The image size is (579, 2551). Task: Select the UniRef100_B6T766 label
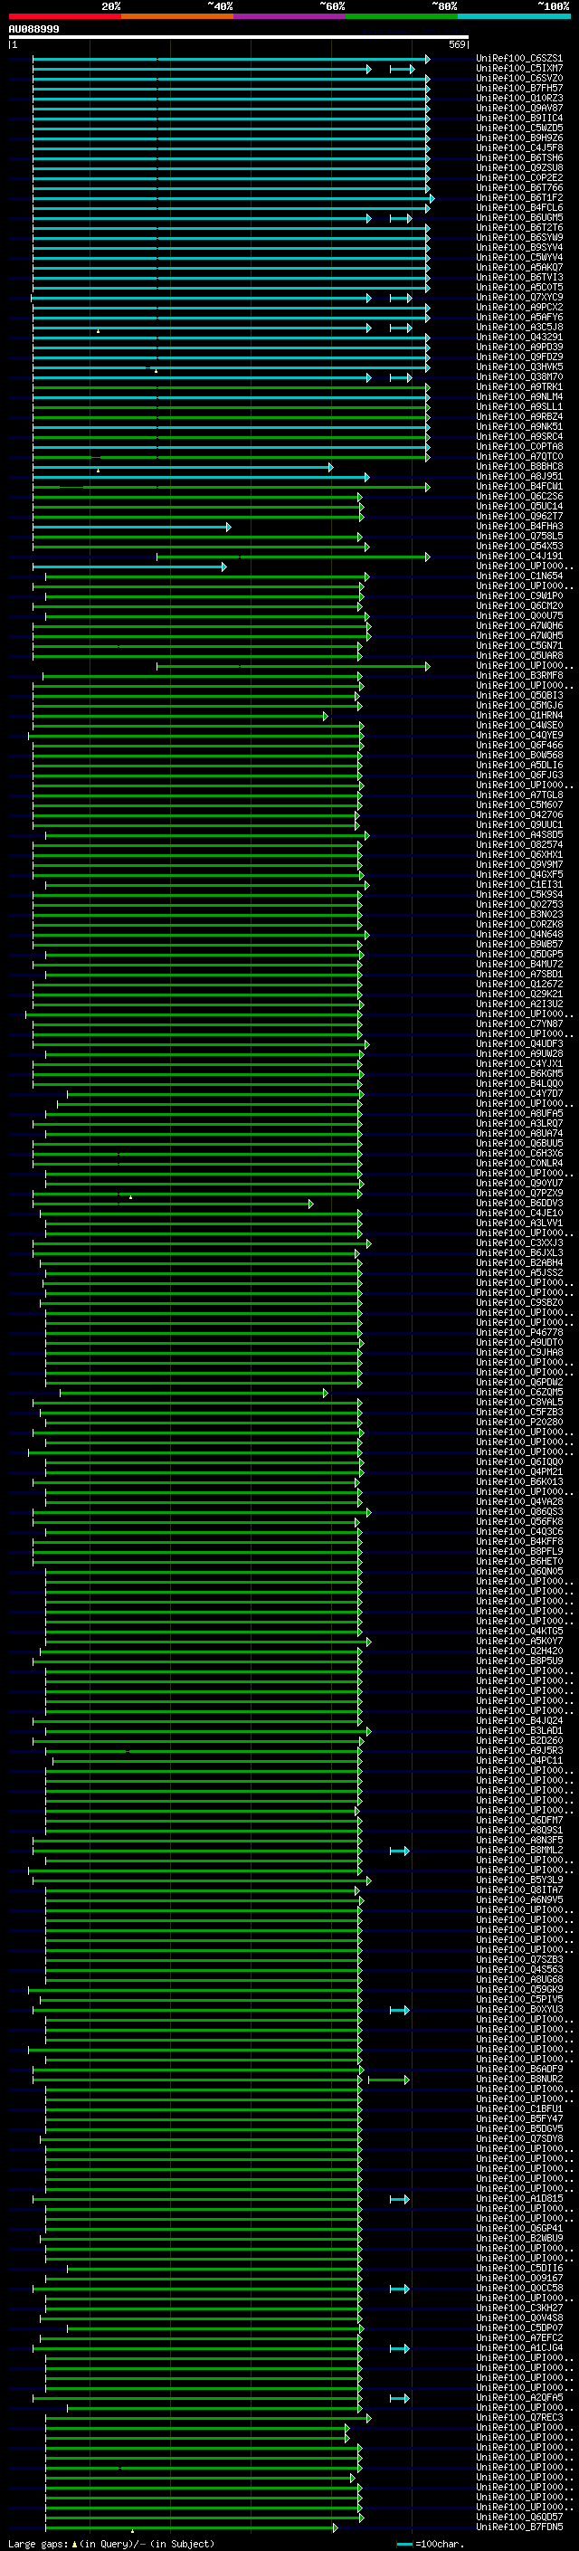coord(519,188)
